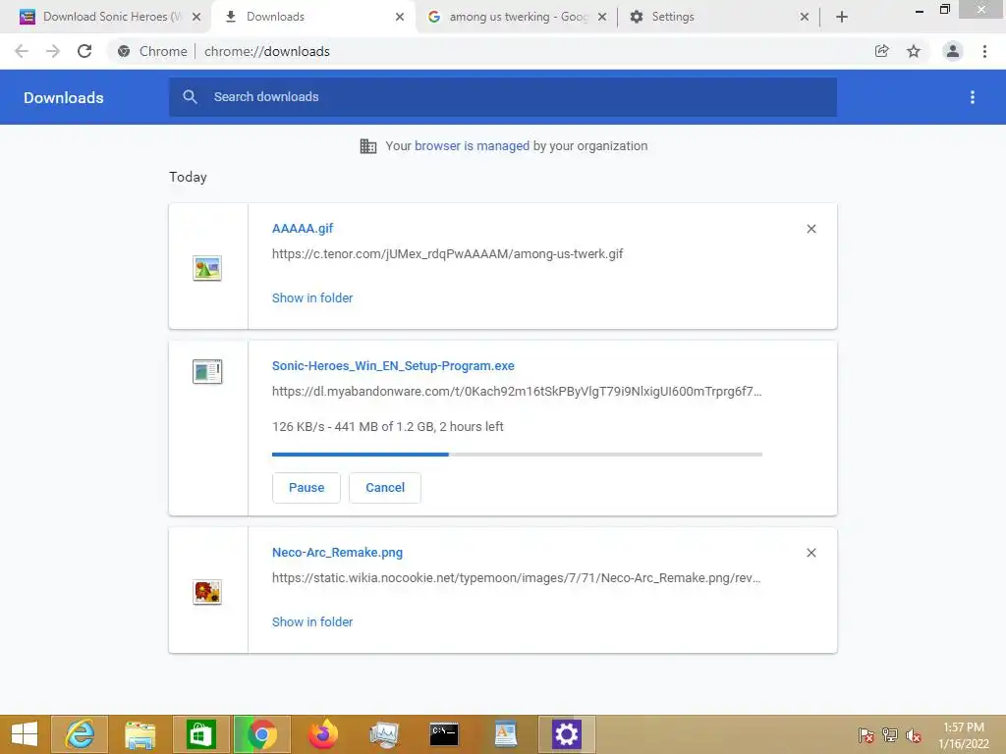Close the among us twerking Google tab
This screenshot has height=754, width=1006.
click(602, 17)
